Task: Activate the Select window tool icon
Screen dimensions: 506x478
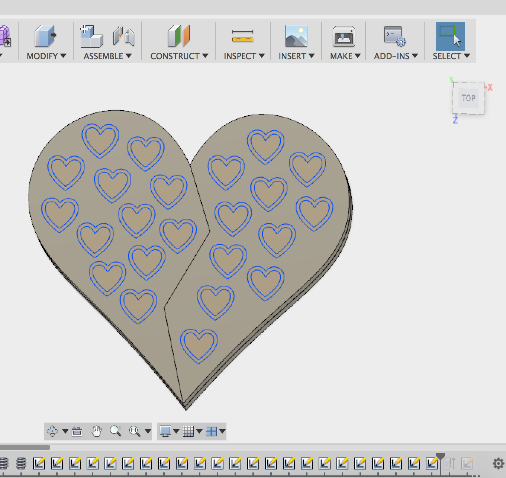Action: click(450, 36)
